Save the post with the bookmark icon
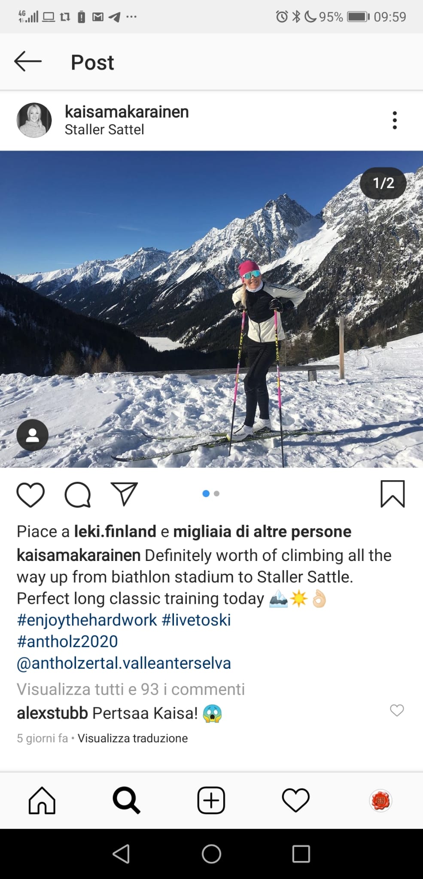 pos(393,494)
